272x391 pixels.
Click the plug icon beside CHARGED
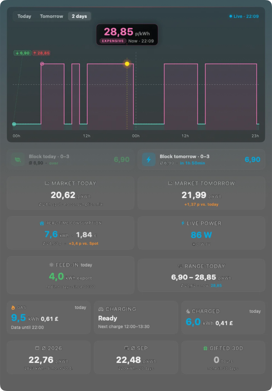[188, 311]
